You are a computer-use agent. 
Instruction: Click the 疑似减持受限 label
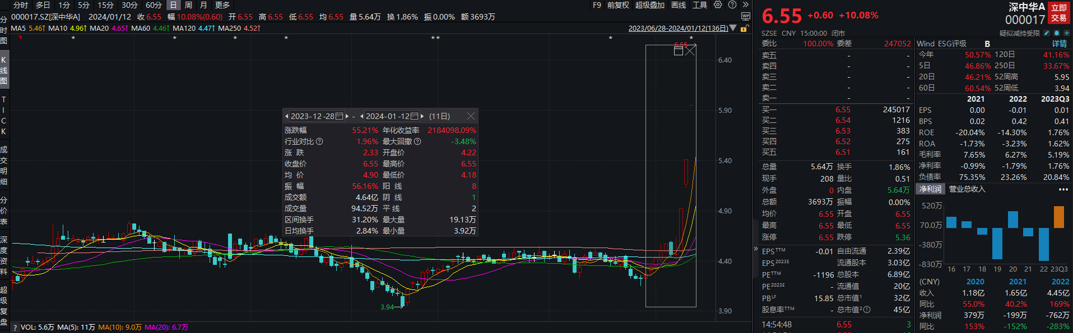[1019, 33]
